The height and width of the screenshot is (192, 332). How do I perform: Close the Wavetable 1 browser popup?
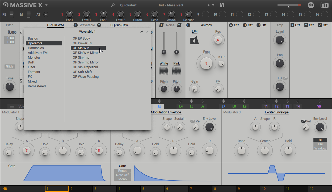[147, 32]
